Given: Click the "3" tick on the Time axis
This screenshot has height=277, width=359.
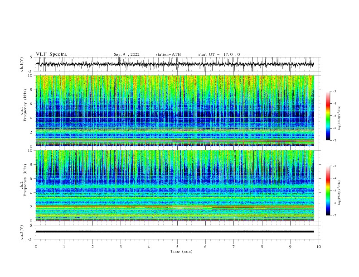Looking at the screenshot, I should (121, 247).
